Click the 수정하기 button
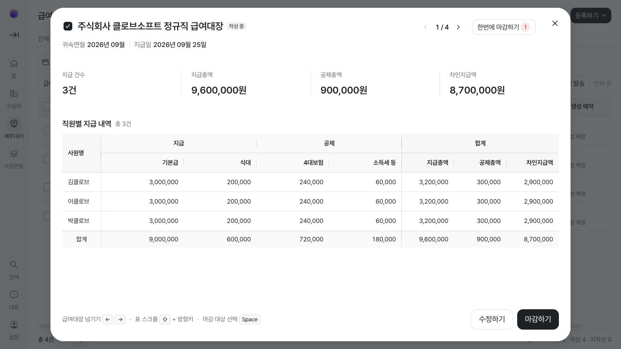Screen dimensions: 621x349 492,319
